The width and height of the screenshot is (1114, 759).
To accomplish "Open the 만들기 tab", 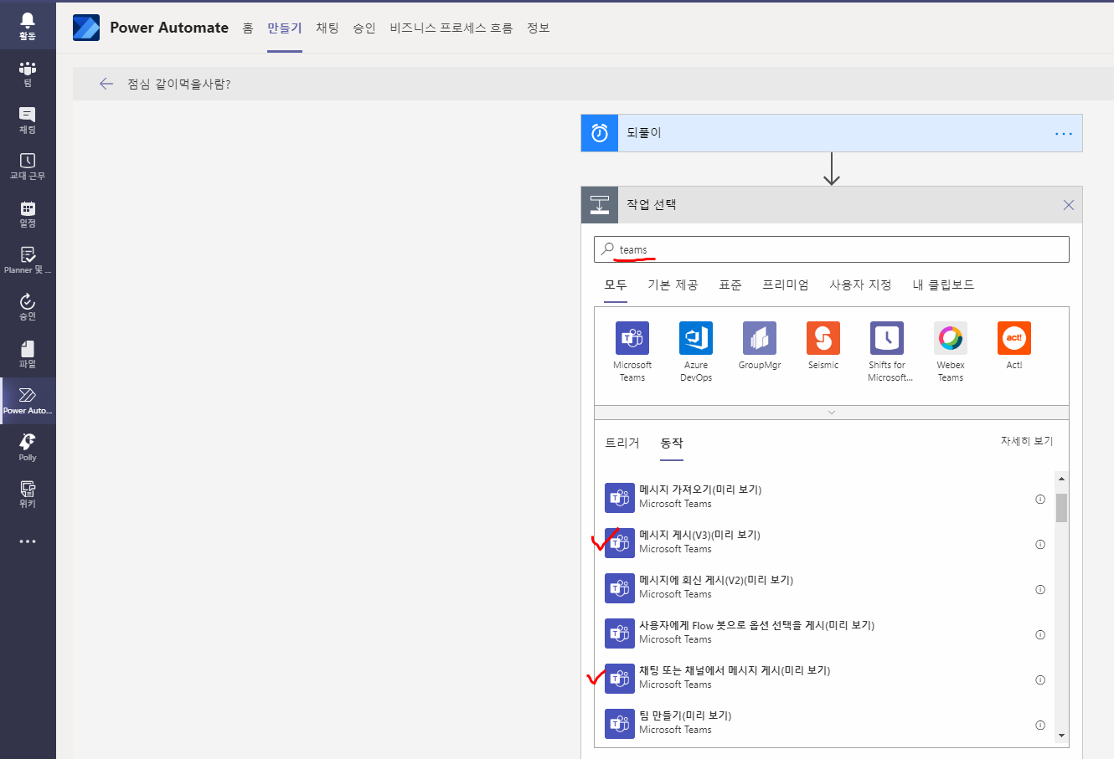I will [x=285, y=28].
